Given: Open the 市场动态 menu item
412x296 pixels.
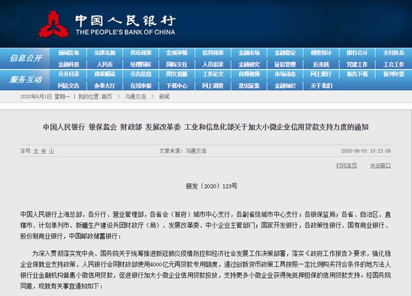Looking at the screenshot, I should click(x=285, y=74).
